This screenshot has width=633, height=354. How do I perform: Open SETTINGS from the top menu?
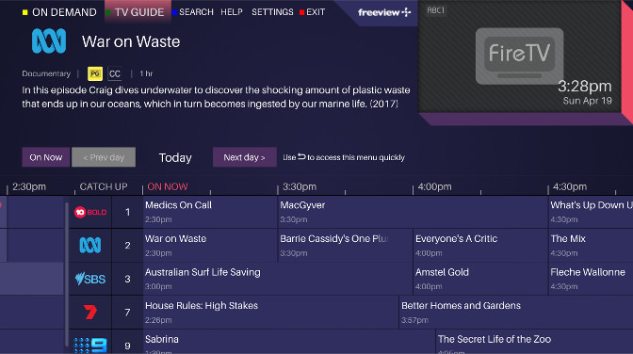pyautogui.click(x=272, y=12)
